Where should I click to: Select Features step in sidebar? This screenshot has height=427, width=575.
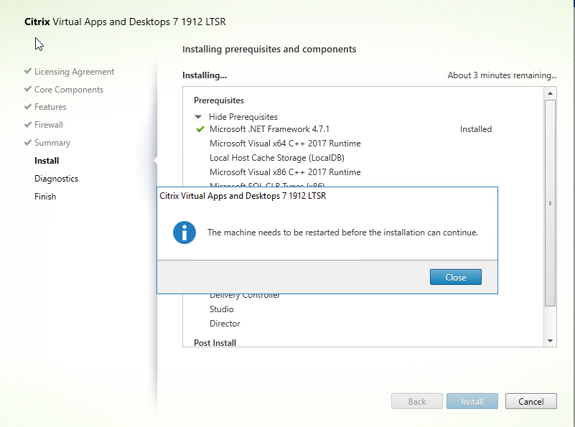coord(50,107)
